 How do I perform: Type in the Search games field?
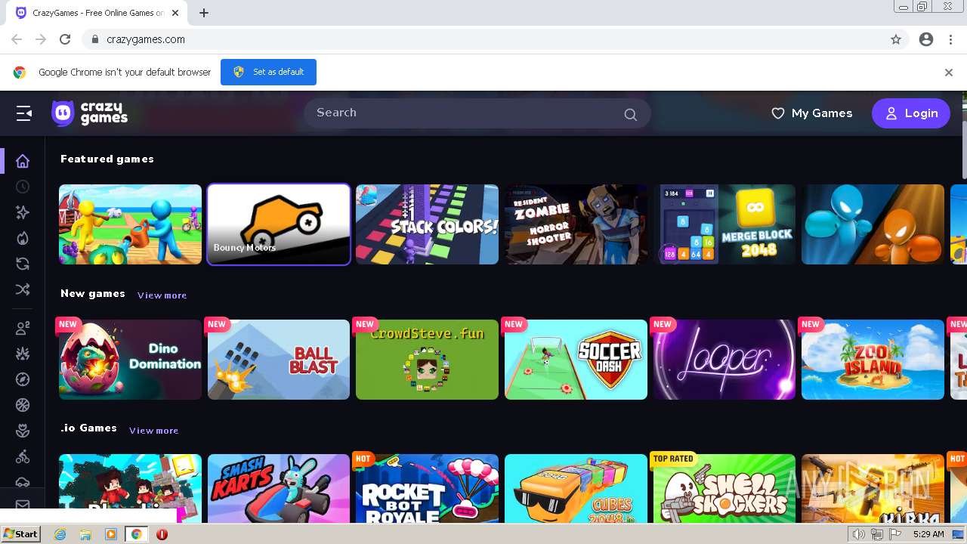[x=477, y=113]
